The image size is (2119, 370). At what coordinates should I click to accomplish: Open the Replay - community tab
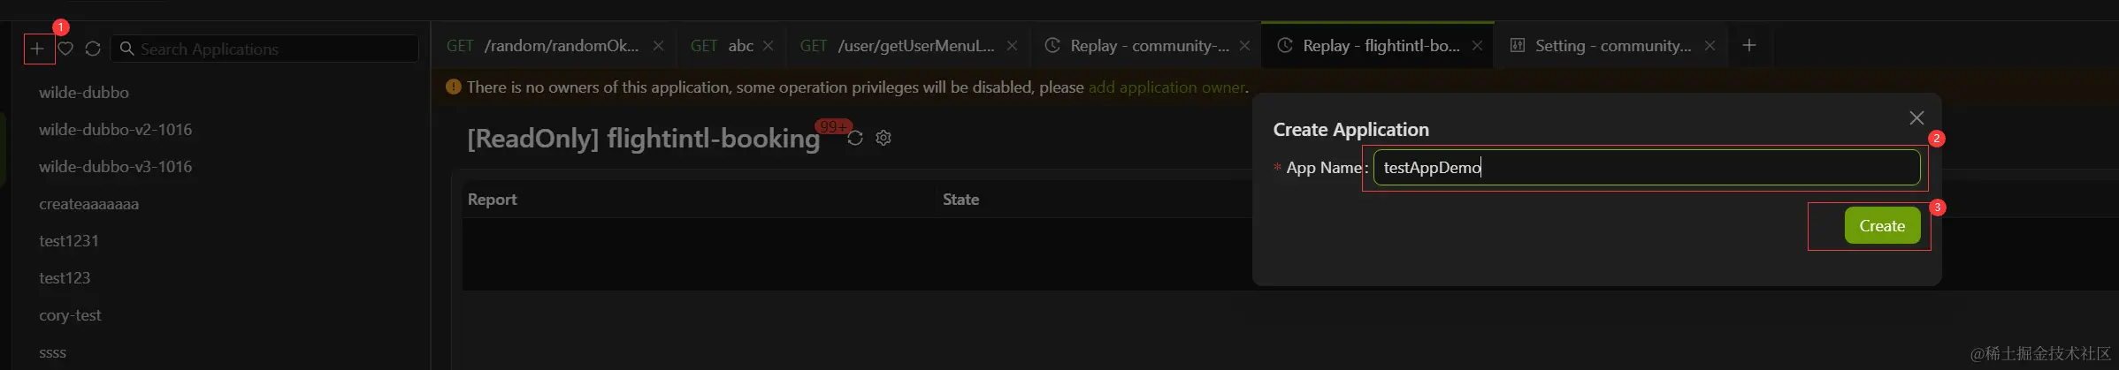[x=1148, y=46]
